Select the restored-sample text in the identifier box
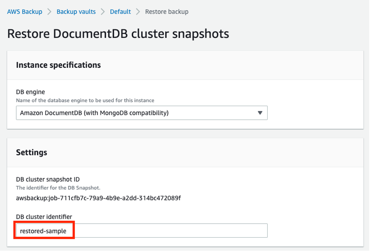 coord(42,231)
